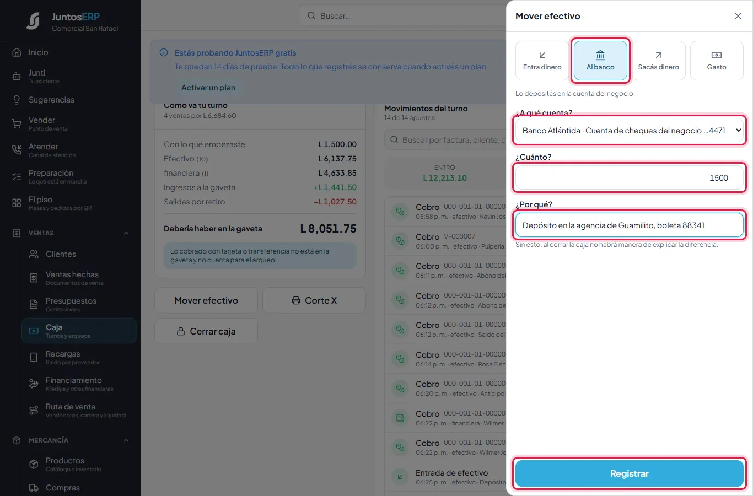Click the Corte X print button
This screenshot has height=496, width=753.
(314, 300)
